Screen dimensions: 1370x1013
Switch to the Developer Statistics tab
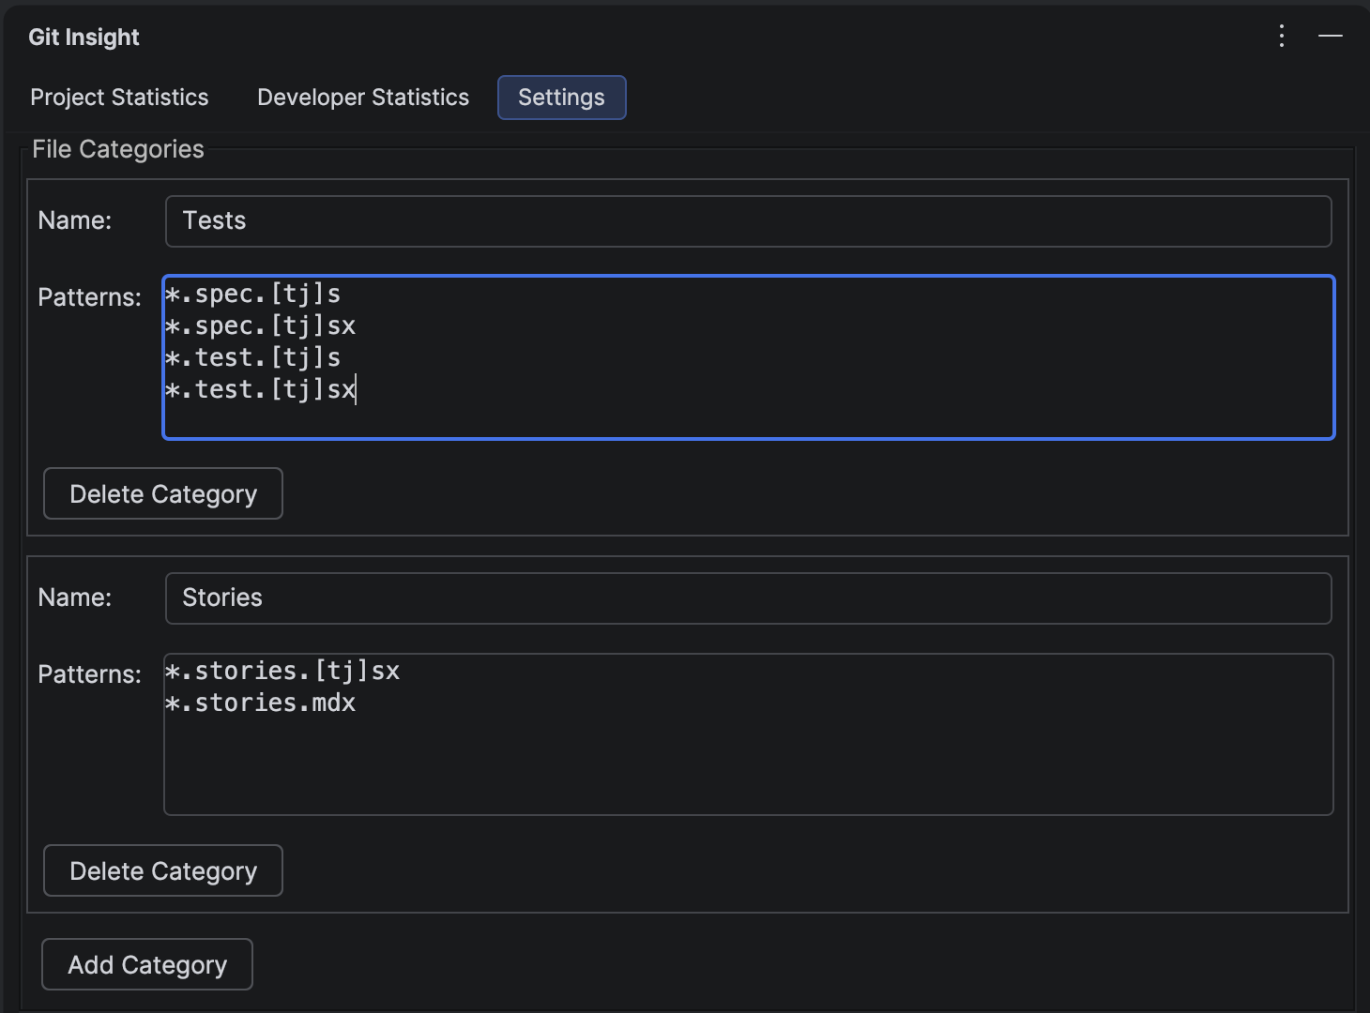tap(362, 97)
